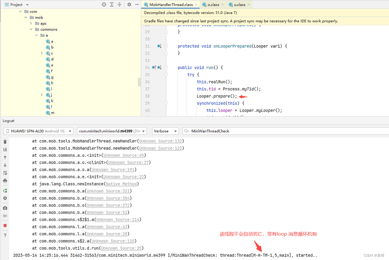The height and width of the screenshot is (260, 389).
Task: Click Looper.prepare() code on line 38
Action: (x=217, y=96)
